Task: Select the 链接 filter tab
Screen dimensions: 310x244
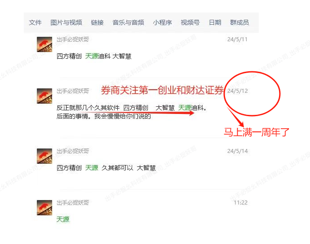Action: tap(97, 22)
